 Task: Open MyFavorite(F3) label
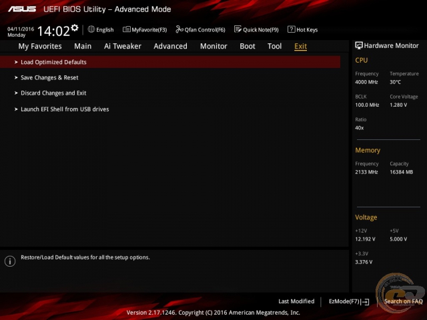[149, 29]
